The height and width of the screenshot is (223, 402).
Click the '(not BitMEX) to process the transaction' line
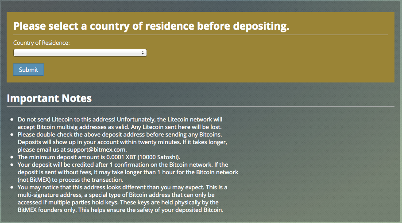70,180
